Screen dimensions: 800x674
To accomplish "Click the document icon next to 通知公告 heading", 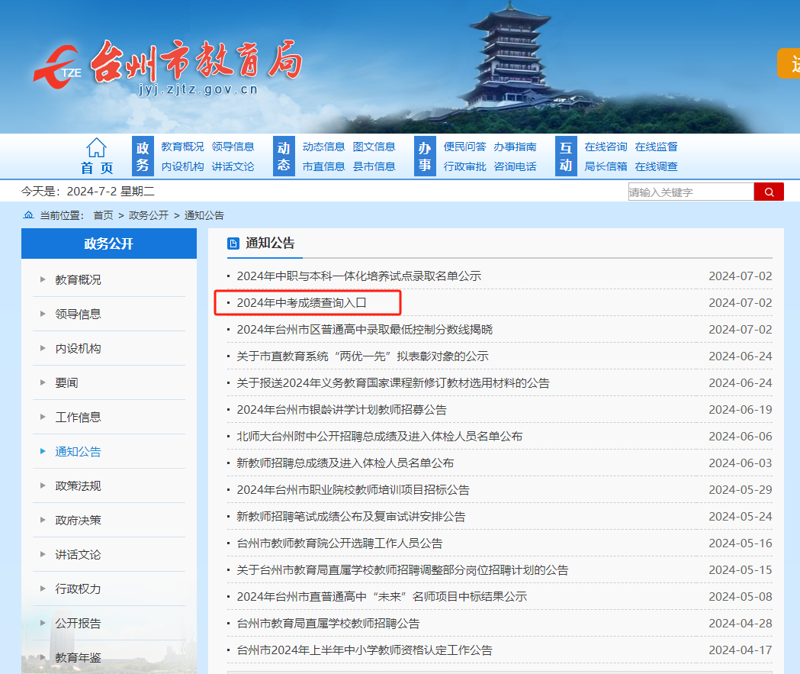I will (232, 243).
